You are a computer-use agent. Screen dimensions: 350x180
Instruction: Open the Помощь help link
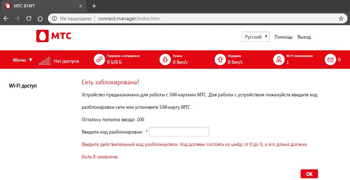pyautogui.click(x=284, y=37)
